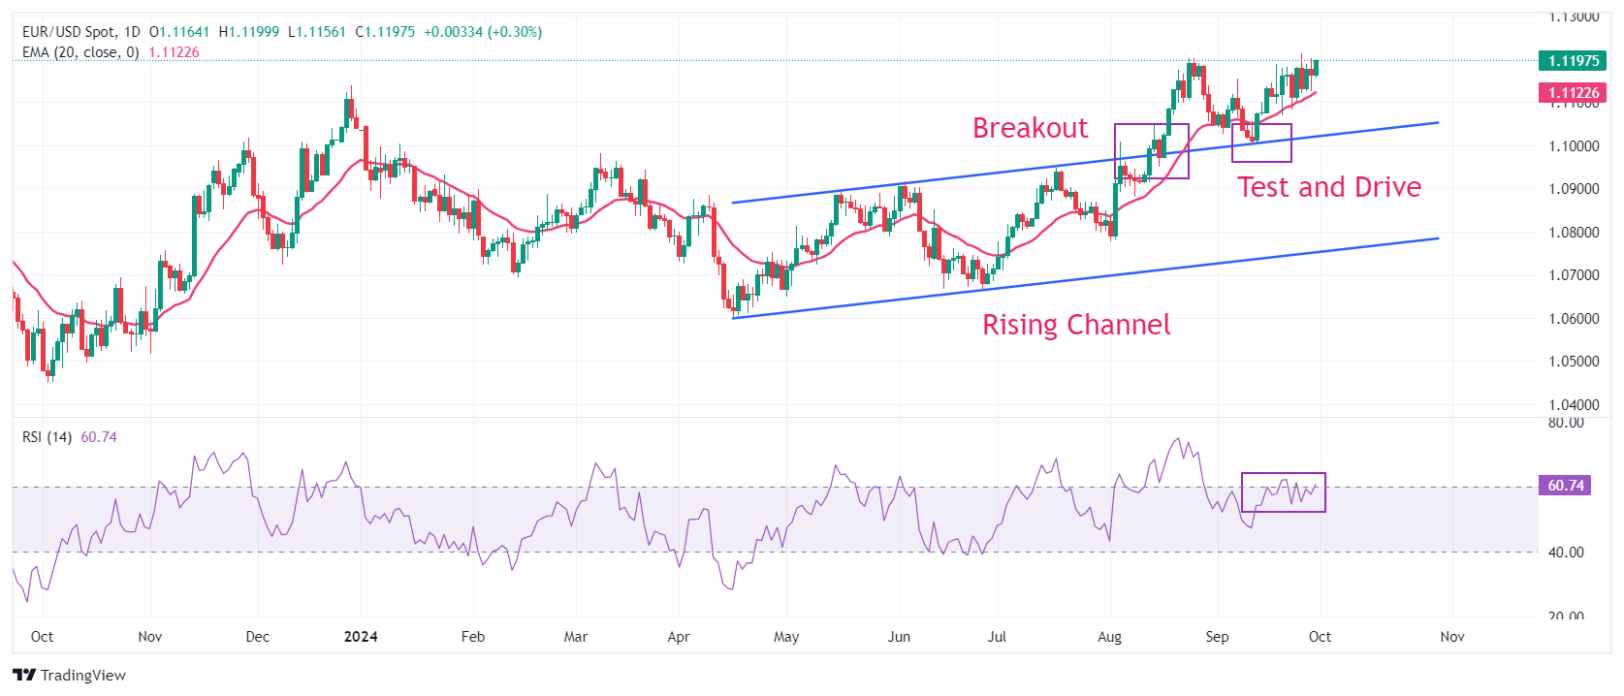Click the TradingView logo icon

pos(24,676)
